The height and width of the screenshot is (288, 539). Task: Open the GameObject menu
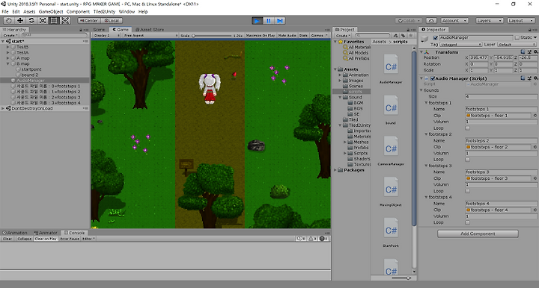(51, 12)
